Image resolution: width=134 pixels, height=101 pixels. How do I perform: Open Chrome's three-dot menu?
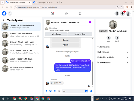[131, 7]
